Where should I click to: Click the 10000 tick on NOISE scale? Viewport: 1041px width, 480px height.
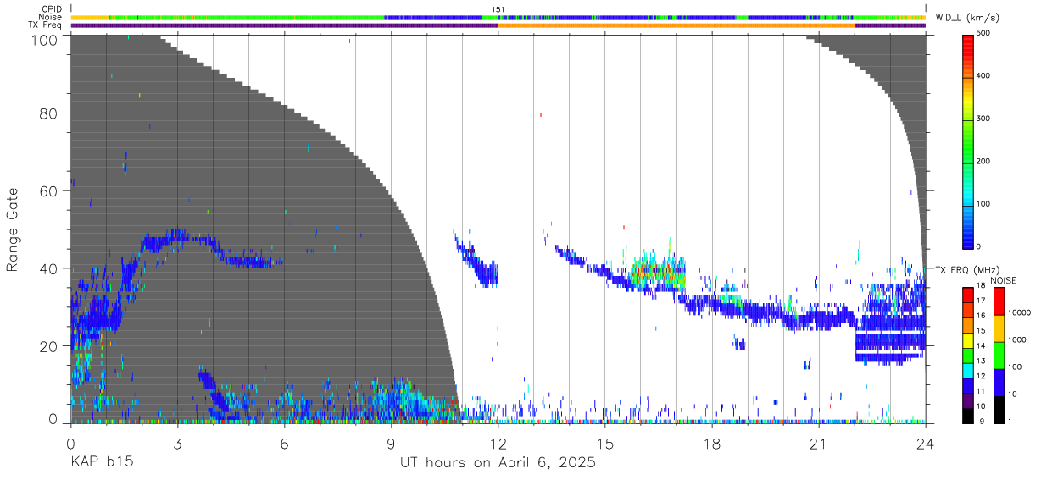click(x=1018, y=312)
